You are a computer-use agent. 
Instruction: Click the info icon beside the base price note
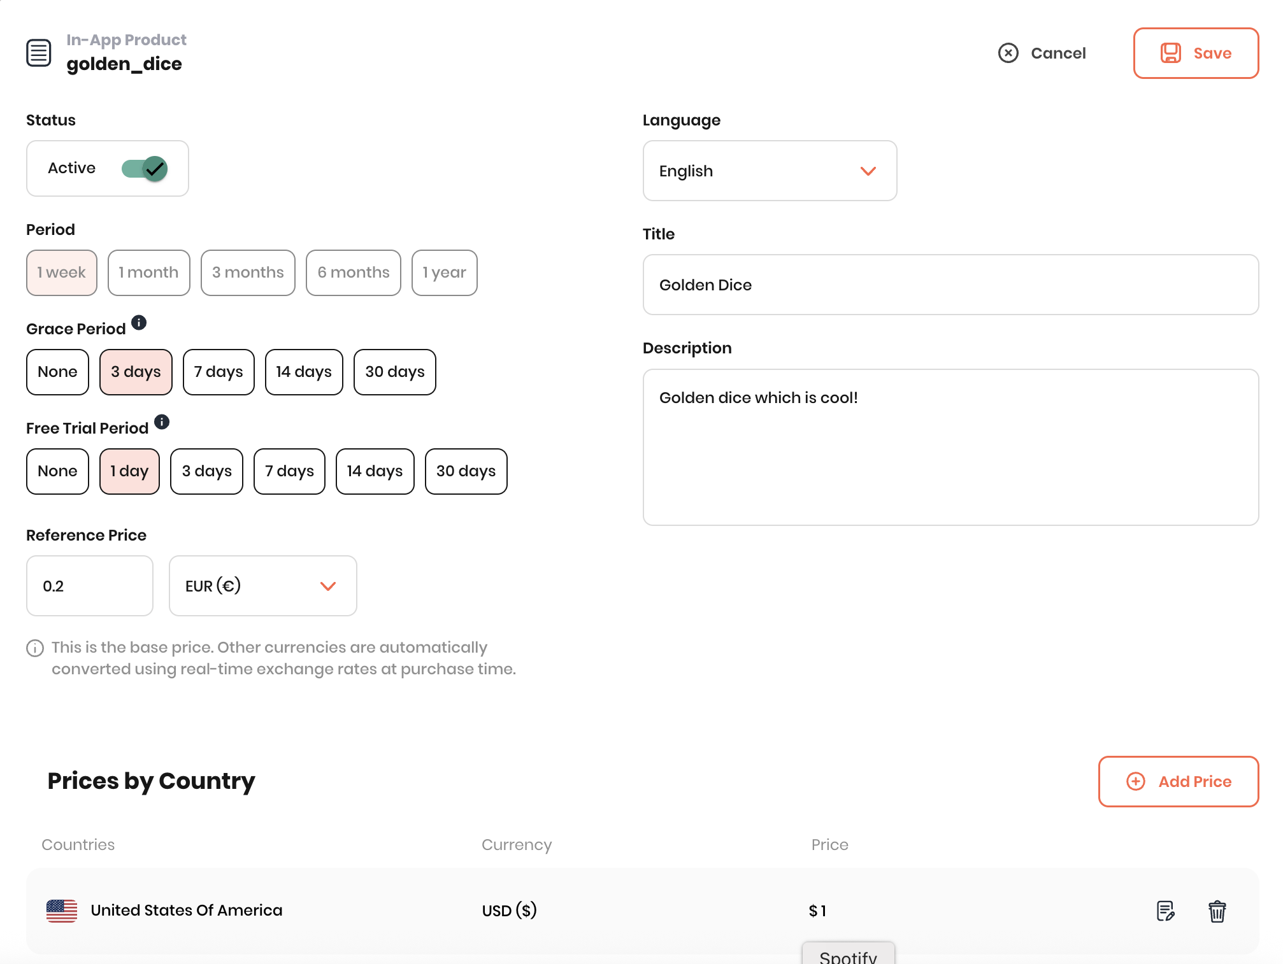coord(35,648)
